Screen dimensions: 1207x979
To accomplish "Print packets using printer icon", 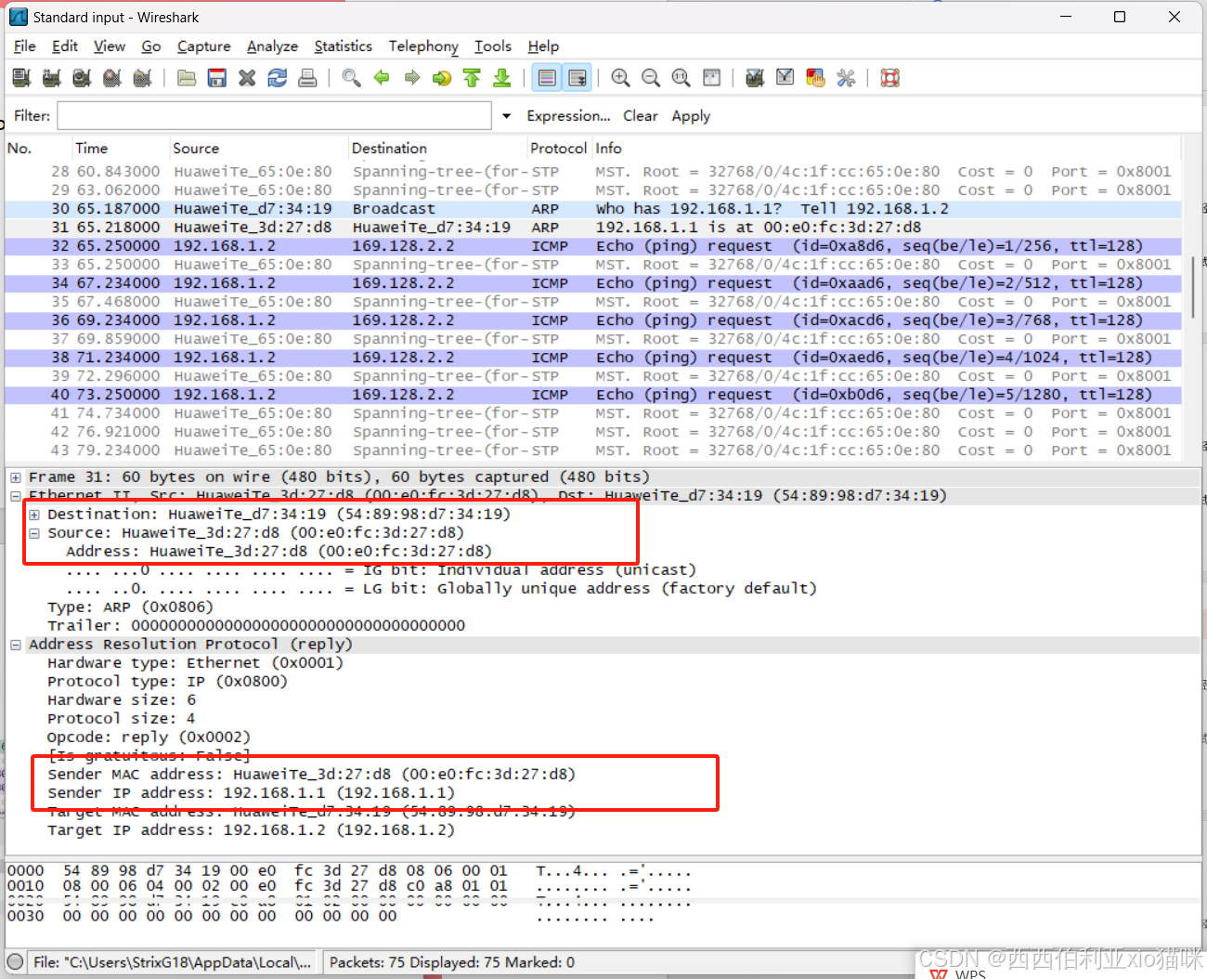I will 307,78.
